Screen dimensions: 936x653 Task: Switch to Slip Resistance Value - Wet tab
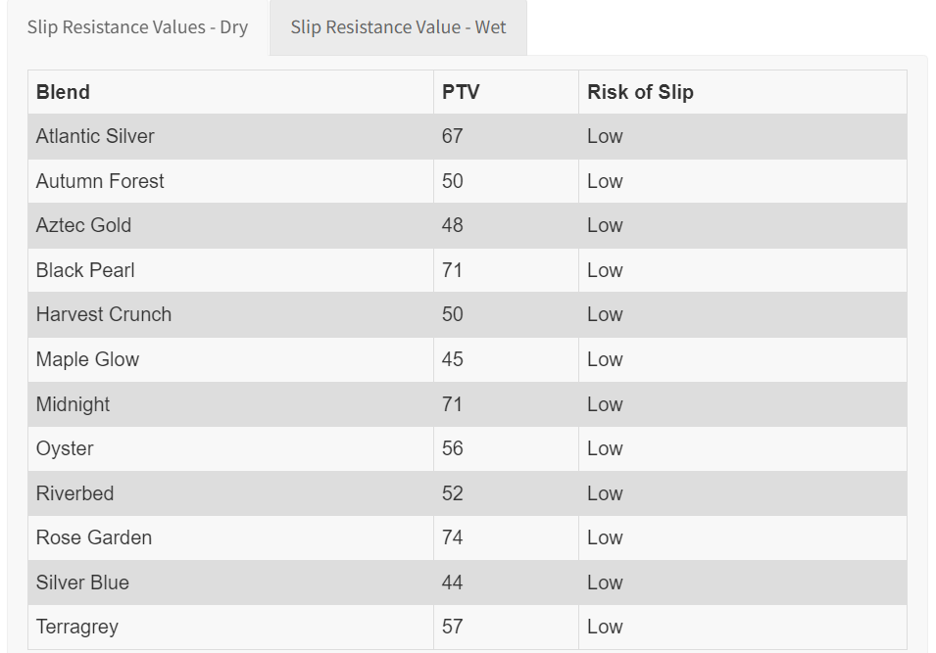398,27
